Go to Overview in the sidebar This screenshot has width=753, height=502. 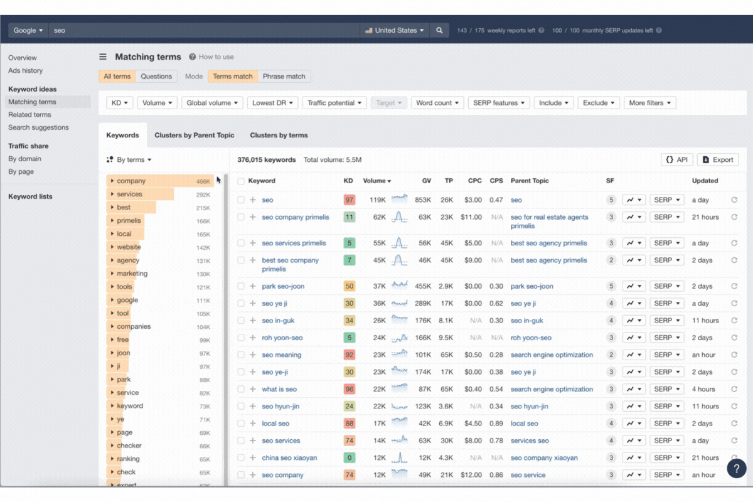coord(23,58)
